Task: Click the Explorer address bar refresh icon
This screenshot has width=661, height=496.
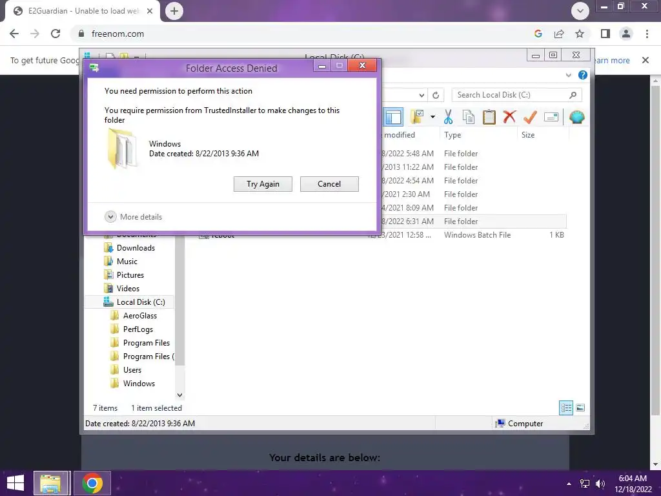Action: coord(436,96)
